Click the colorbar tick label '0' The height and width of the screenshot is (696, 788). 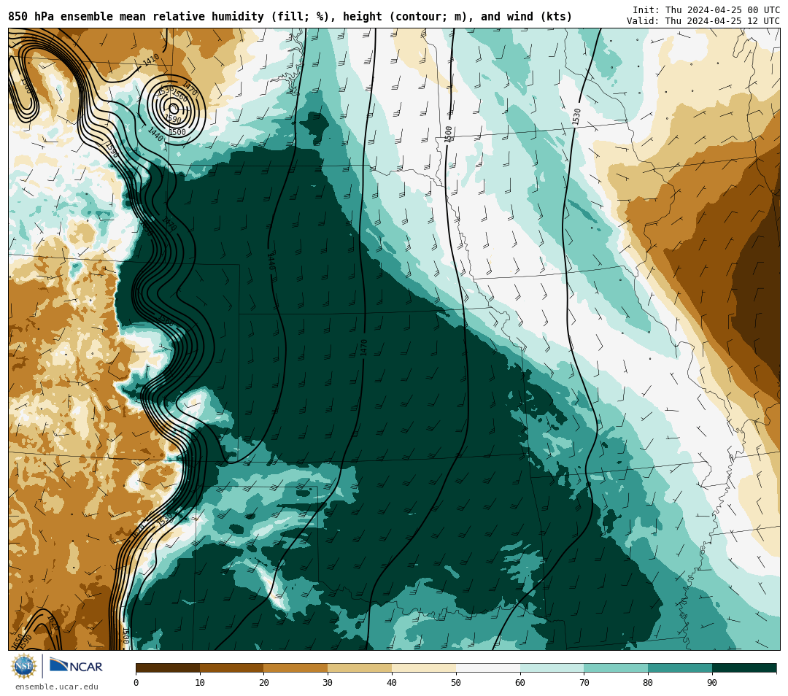click(136, 682)
